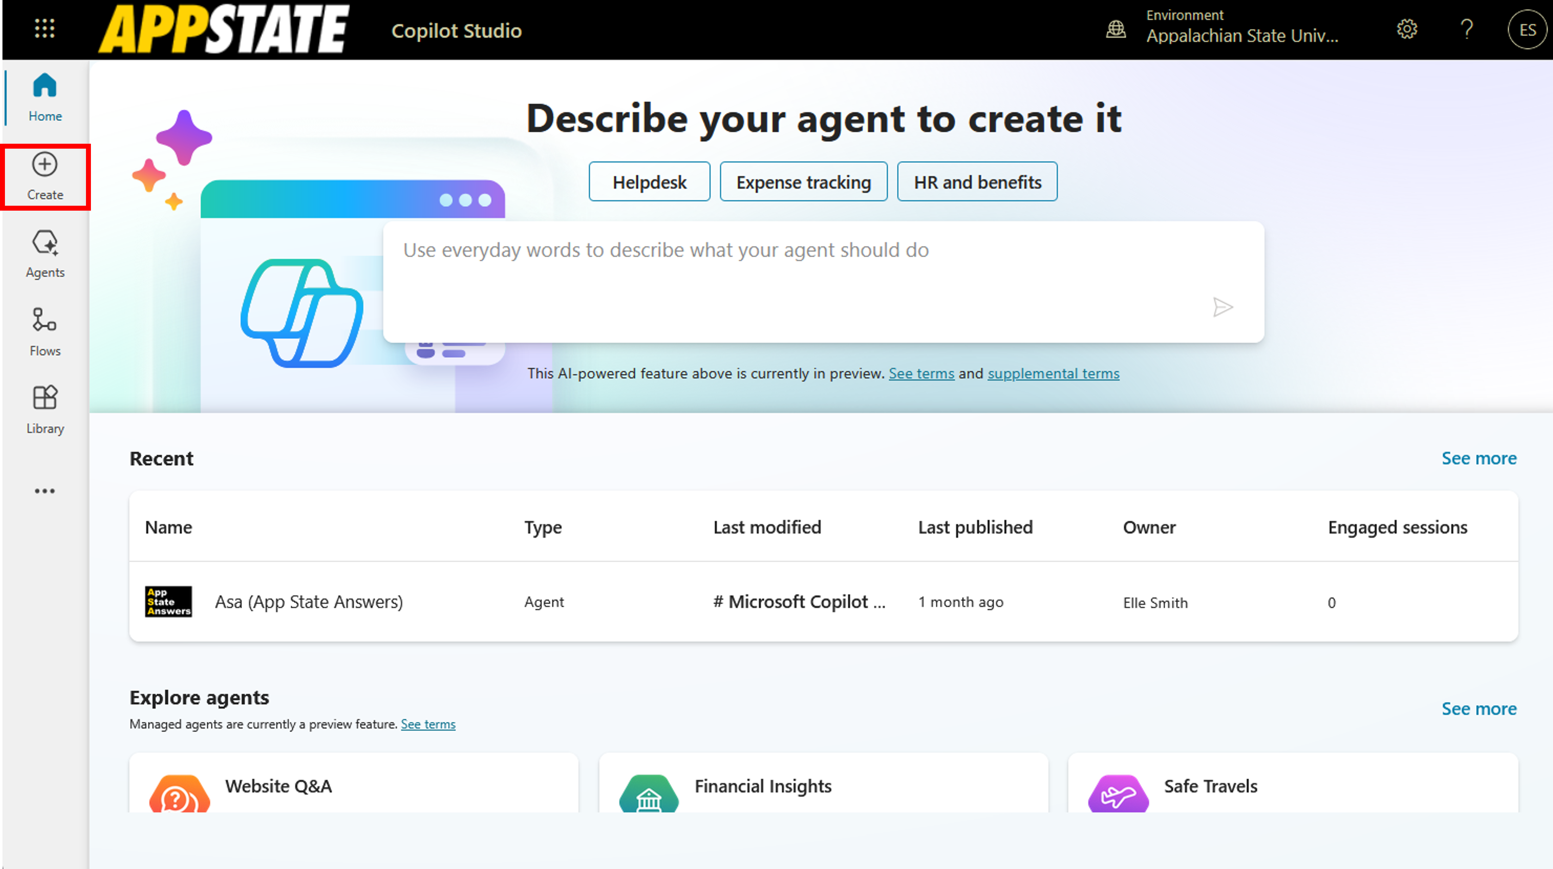Open the ES account avatar

[x=1527, y=30]
